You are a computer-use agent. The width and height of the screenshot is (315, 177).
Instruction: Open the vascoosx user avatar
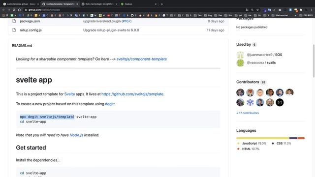(x=240, y=63)
